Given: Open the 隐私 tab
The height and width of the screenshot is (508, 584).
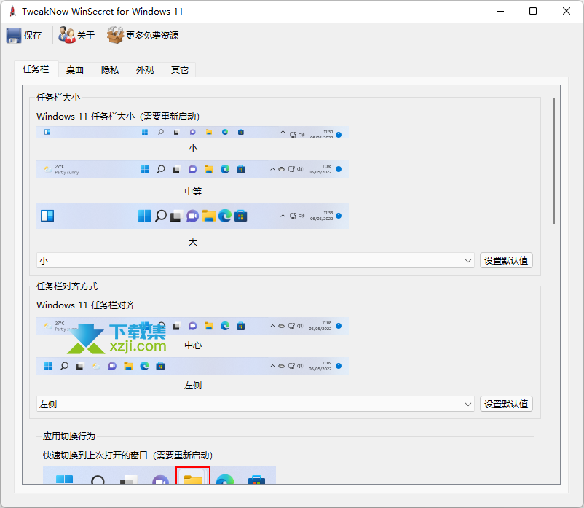Looking at the screenshot, I should pyautogui.click(x=109, y=70).
